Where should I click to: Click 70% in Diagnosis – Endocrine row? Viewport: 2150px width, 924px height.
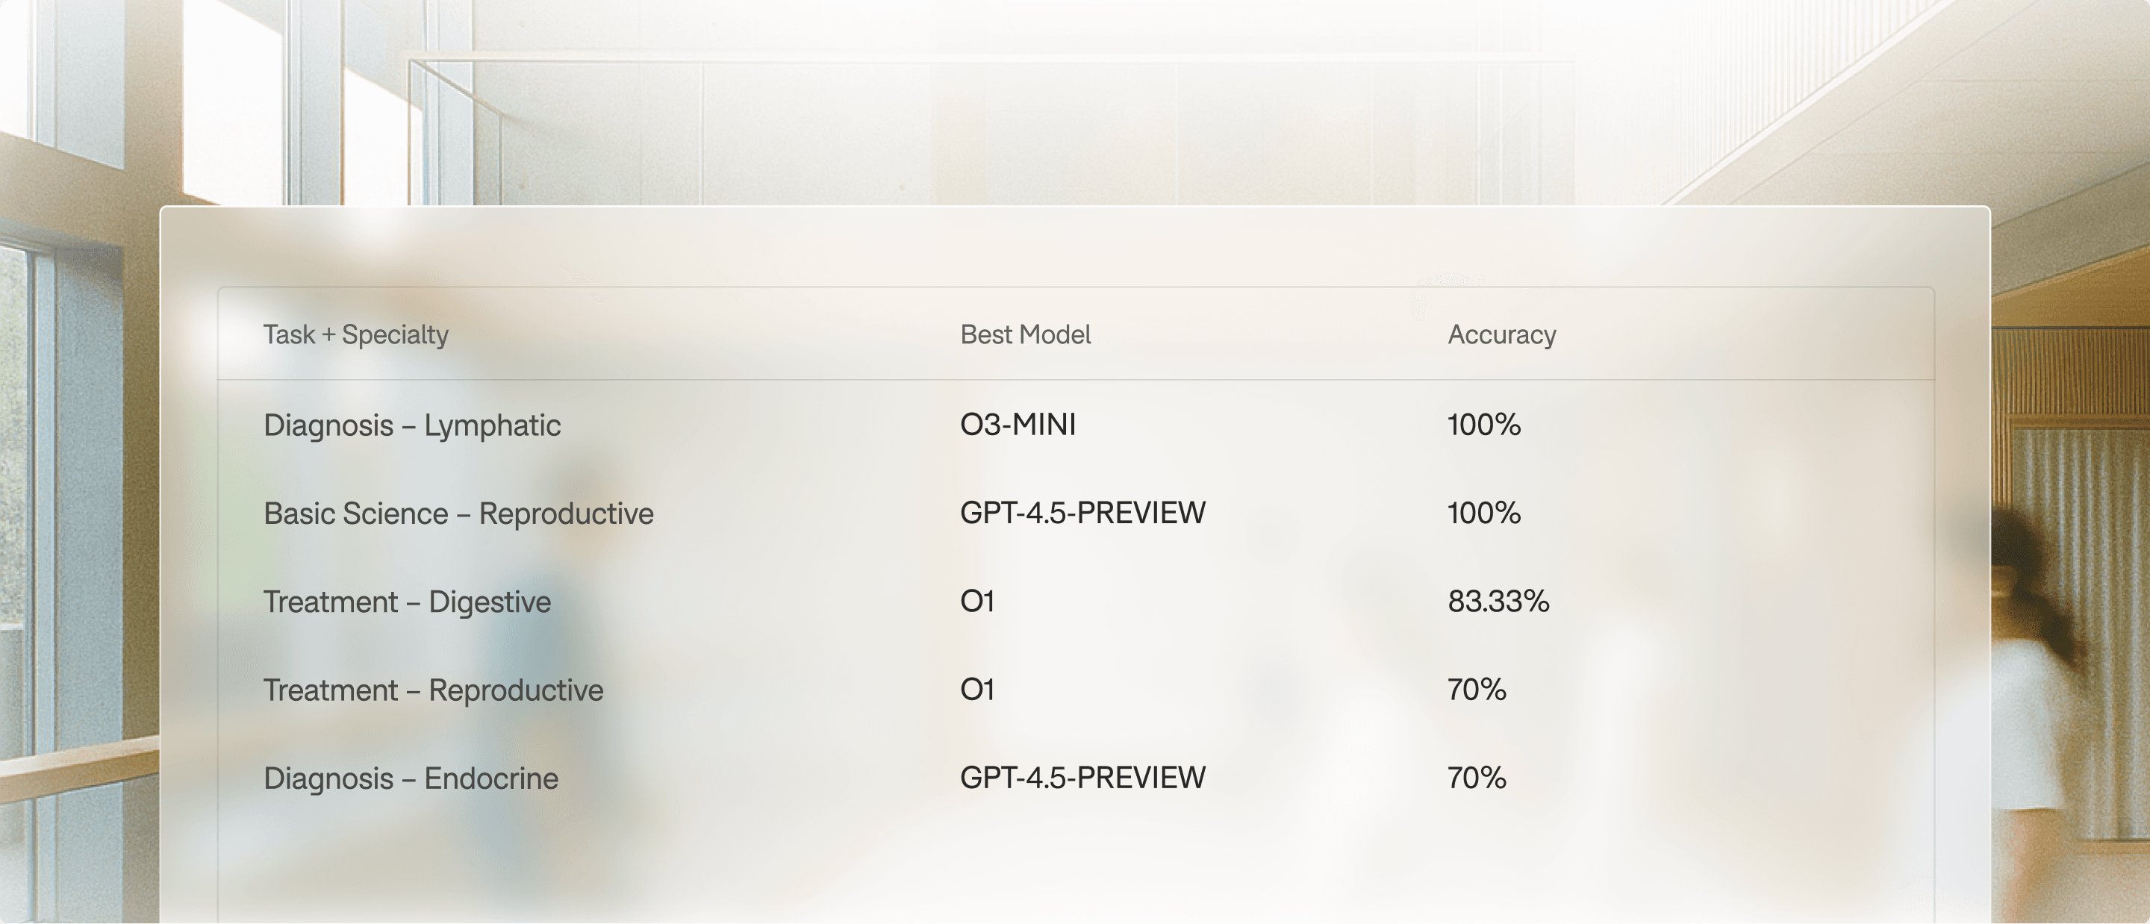(1476, 778)
